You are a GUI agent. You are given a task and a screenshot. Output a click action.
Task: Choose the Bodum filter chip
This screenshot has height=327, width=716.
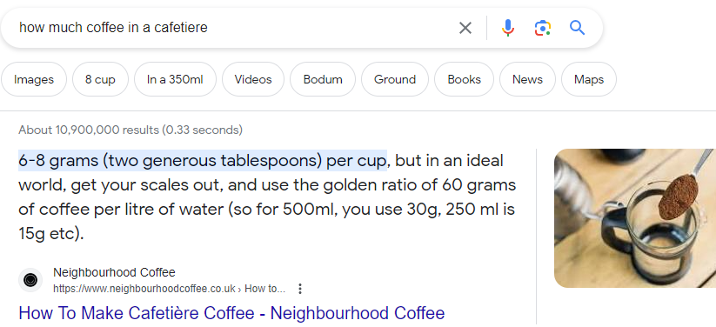323,79
